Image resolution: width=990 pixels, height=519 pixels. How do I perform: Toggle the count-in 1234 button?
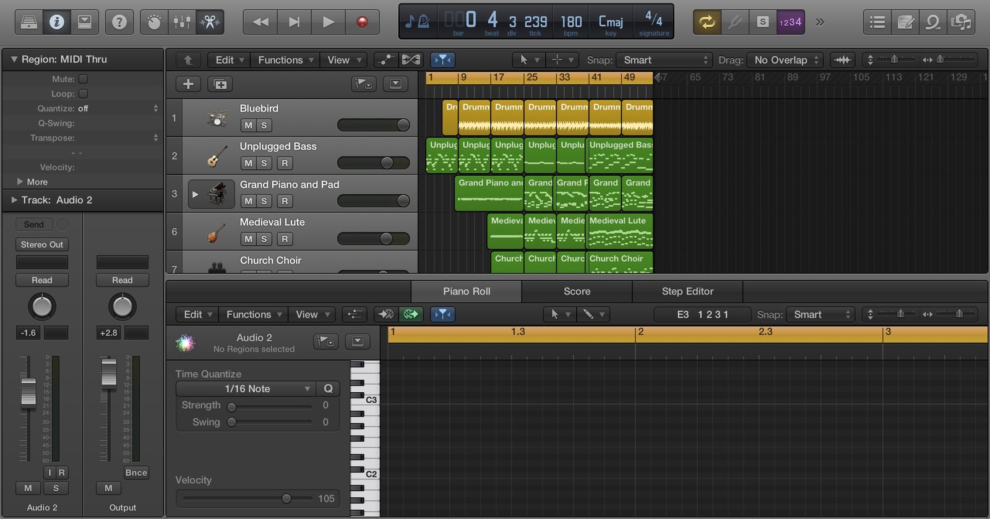790,22
